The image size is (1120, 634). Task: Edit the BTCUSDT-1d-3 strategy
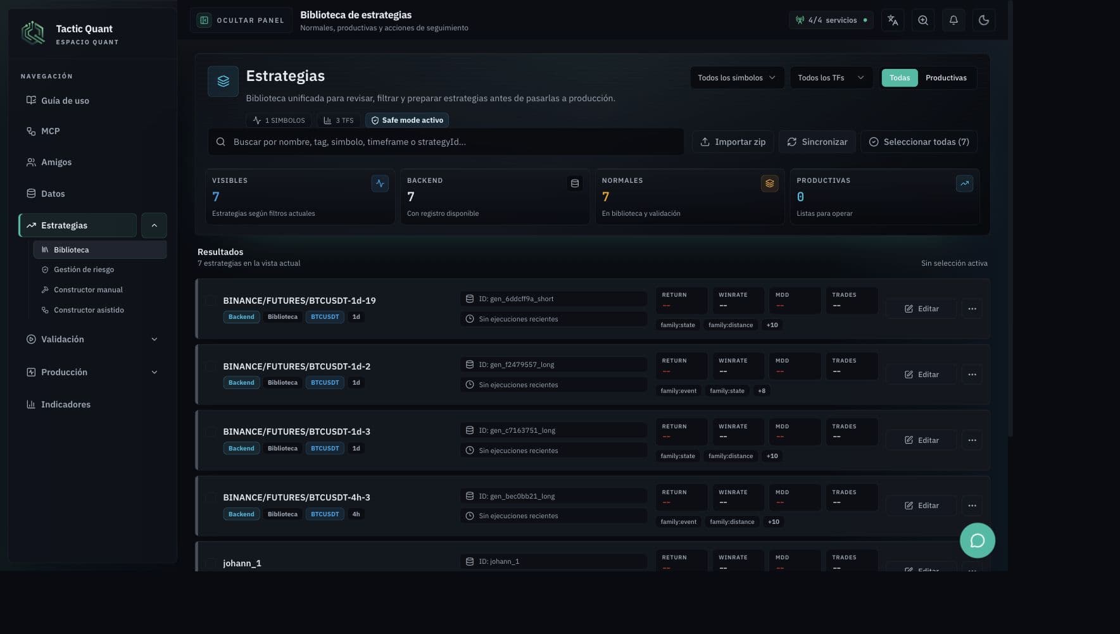pyautogui.click(x=921, y=440)
